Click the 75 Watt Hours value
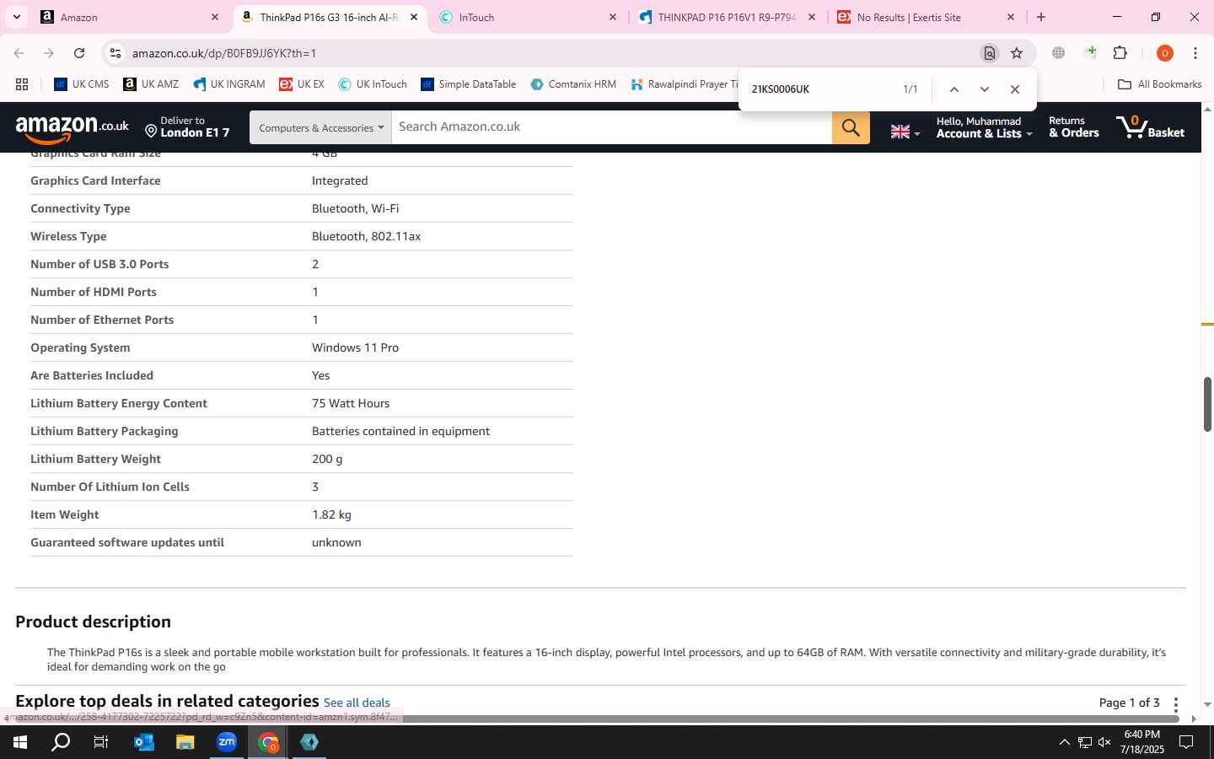 (x=351, y=403)
